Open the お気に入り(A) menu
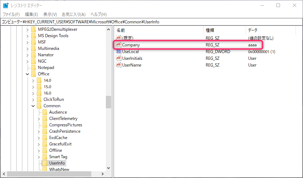303x178 pixels. pyautogui.click(x=74, y=14)
